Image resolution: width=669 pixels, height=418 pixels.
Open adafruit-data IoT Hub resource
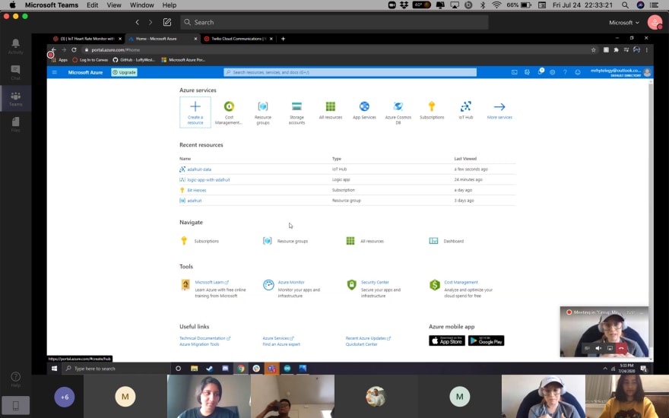pyautogui.click(x=199, y=169)
